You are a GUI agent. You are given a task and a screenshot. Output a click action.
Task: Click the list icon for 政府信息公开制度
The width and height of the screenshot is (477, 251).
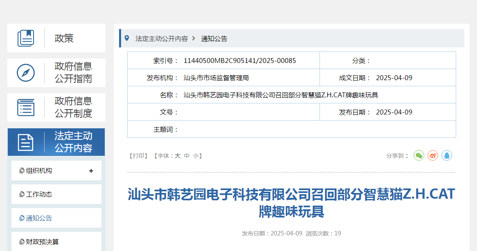point(26,108)
